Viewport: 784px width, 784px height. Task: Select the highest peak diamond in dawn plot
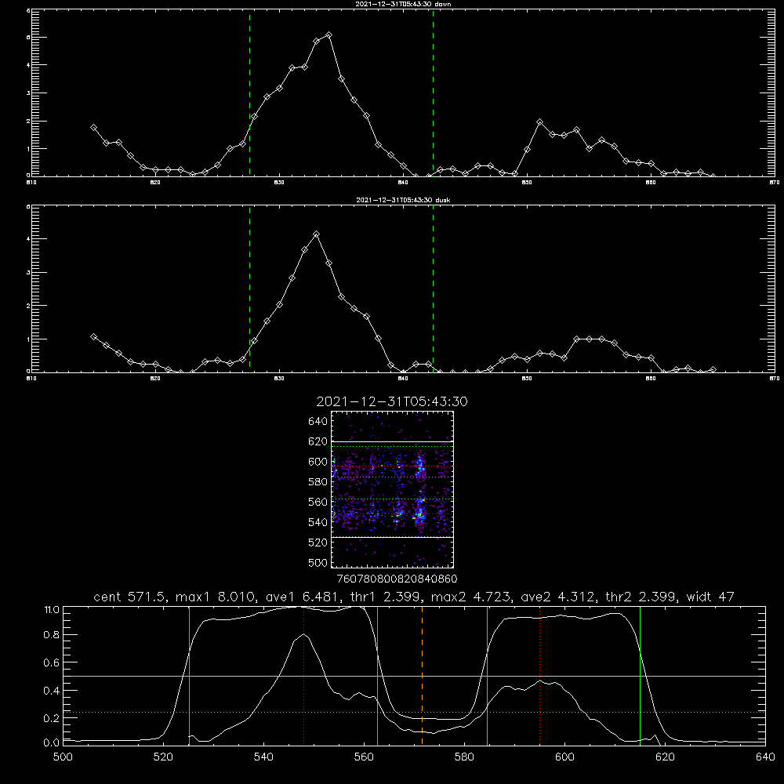(328, 34)
